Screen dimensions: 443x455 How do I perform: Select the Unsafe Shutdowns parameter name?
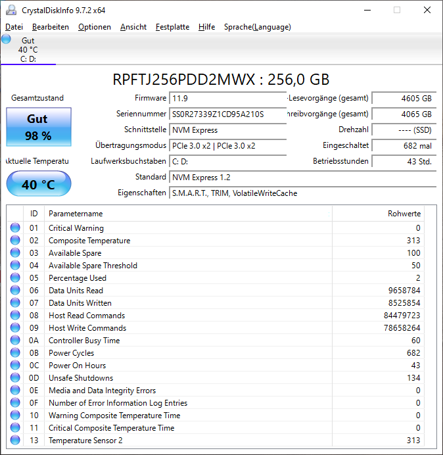tap(81, 378)
